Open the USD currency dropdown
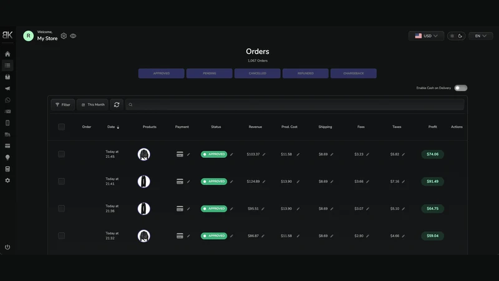Screen dimensions: 499x281 [x=426, y=36]
